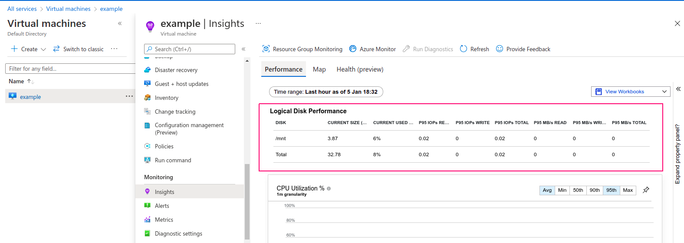Screen dimensions: 684x243
Task: Collapse the Virtual machines list pane
Action: (120, 23)
